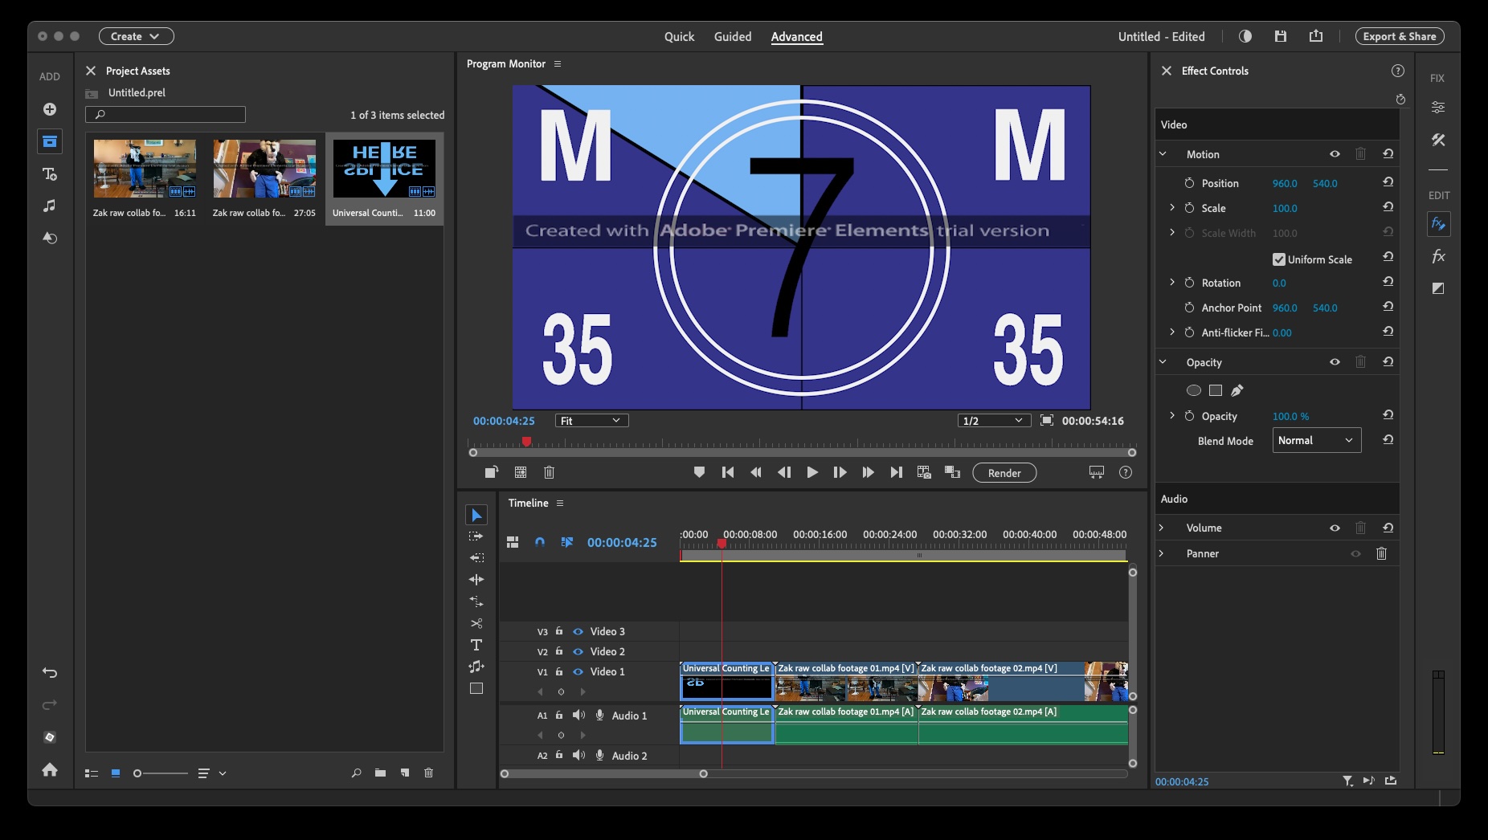Click the Add marker icon in monitor

click(x=699, y=473)
